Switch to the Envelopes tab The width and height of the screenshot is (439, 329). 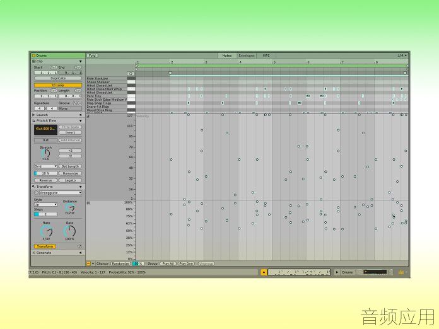pos(247,55)
